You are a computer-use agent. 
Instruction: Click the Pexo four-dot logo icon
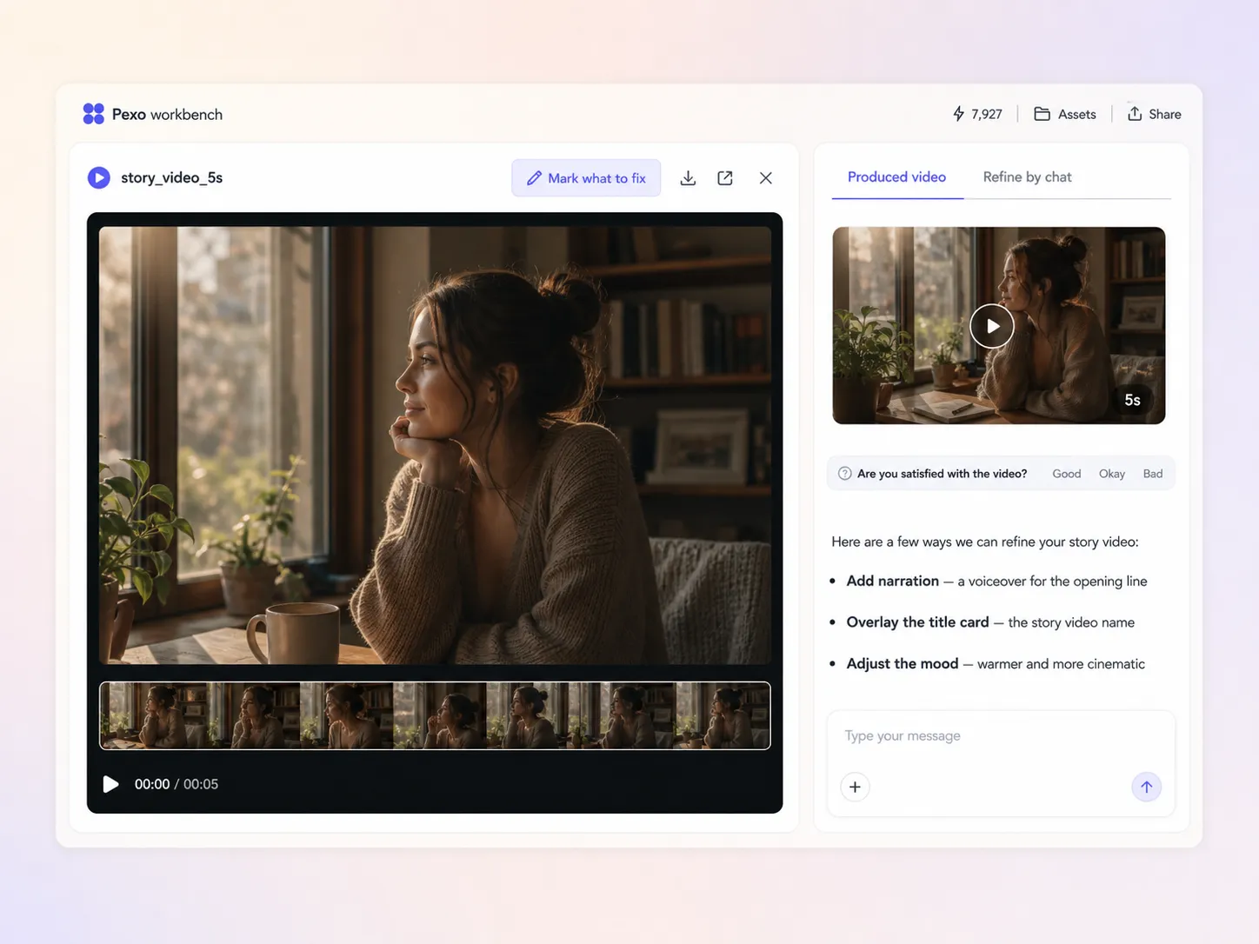coord(93,114)
